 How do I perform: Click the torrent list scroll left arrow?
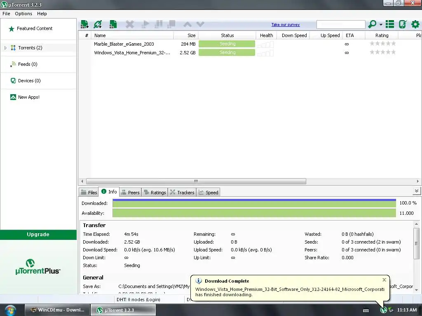click(82, 181)
